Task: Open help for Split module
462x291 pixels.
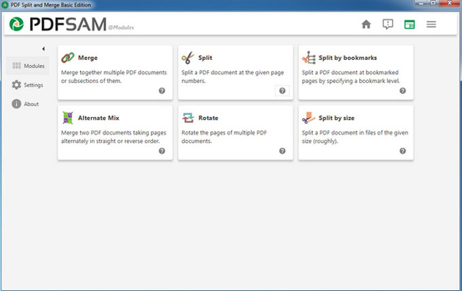Action: [282, 91]
